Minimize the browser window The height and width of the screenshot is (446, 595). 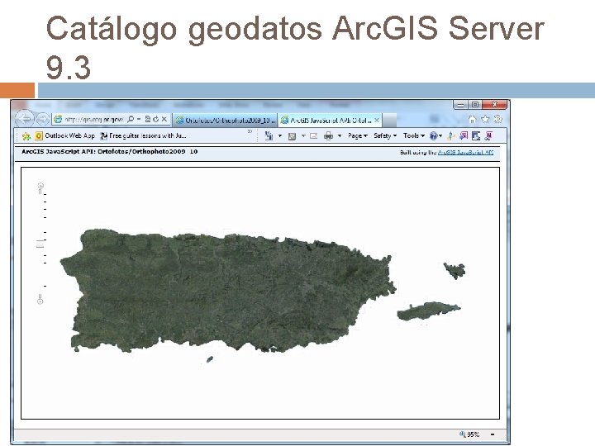[460, 105]
